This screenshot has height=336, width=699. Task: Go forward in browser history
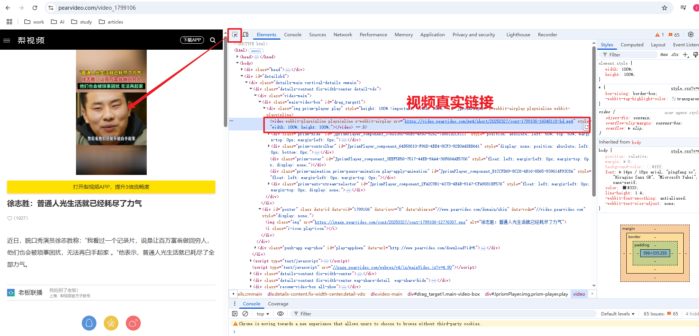[x=21, y=8]
